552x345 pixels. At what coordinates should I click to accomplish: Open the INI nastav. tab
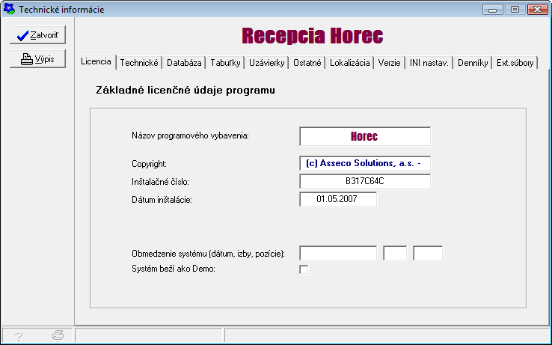coord(429,64)
